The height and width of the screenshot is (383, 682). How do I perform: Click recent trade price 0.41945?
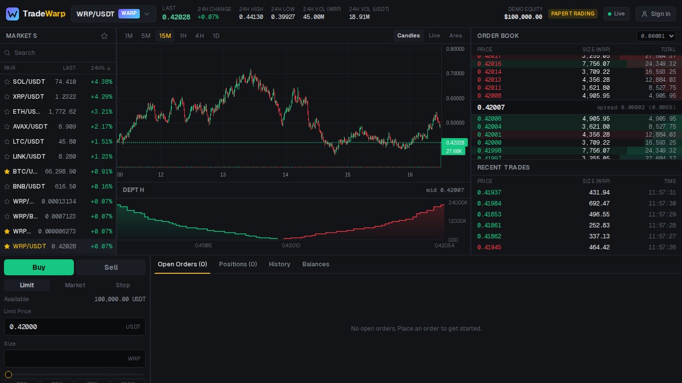(489, 247)
